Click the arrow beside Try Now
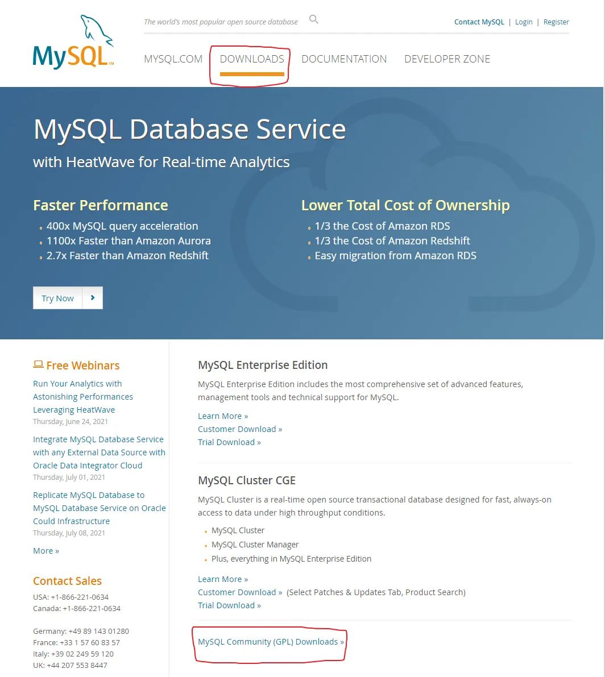605x677 pixels. 93,298
